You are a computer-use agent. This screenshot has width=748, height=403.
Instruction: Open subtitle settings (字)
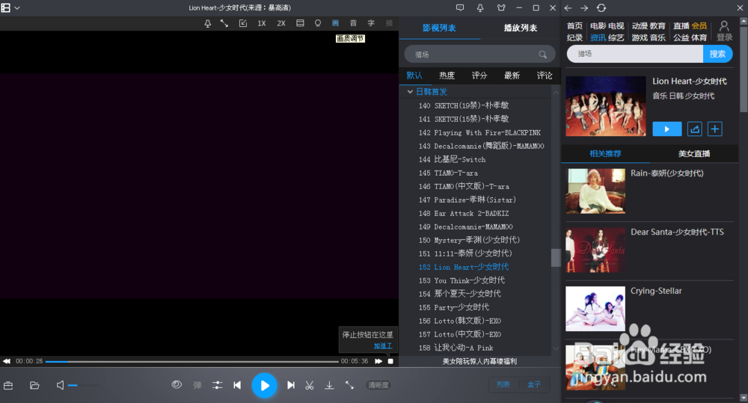pyautogui.click(x=371, y=23)
